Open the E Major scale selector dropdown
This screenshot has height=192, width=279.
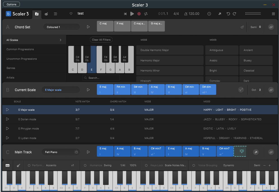61,90
